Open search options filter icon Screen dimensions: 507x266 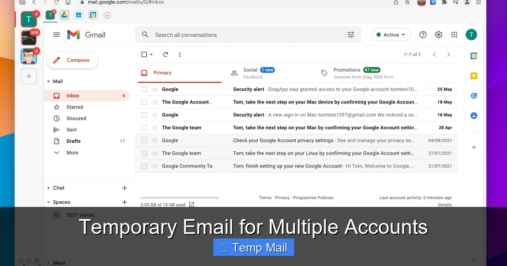tap(351, 35)
